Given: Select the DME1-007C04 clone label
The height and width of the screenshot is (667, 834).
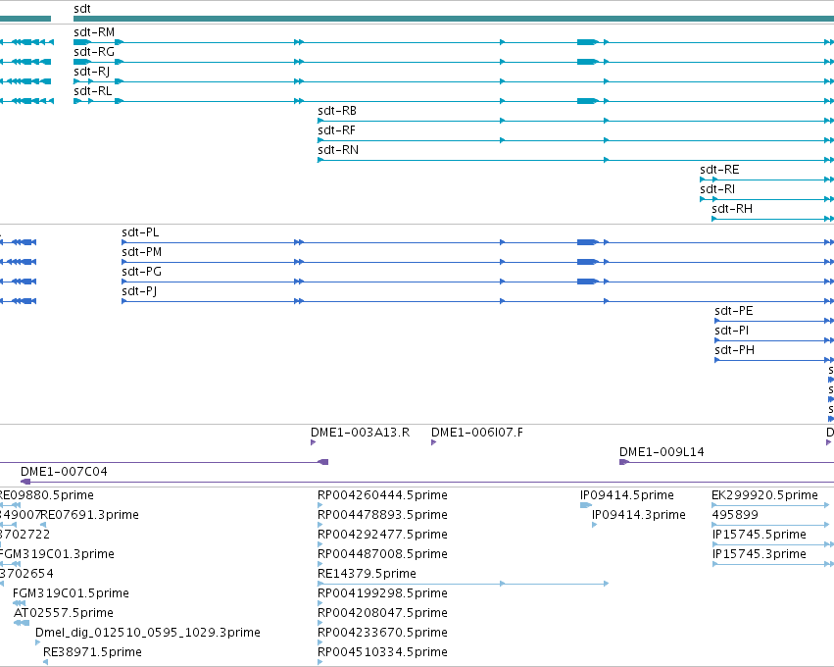Looking at the screenshot, I should pyautogui.click(x=64, y=472).
